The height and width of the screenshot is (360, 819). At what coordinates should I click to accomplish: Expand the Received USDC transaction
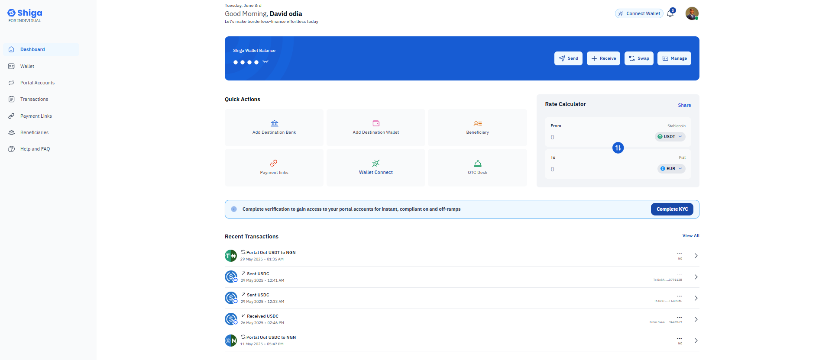tap(696, 319)
